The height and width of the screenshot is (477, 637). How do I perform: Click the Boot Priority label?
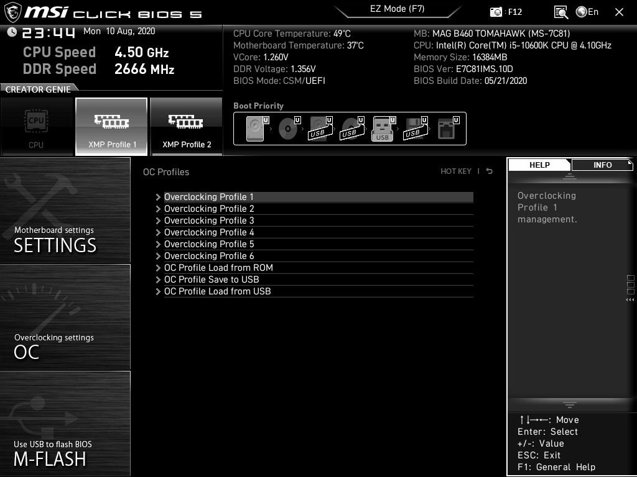[x=258, y=106]
